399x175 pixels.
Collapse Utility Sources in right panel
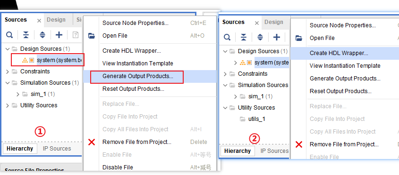click(x=225, y=108)
